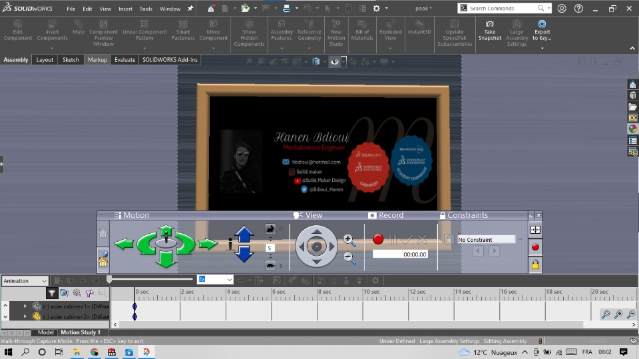Click the turtle slower-speed icon
Viewport: 639px width, 359px height.
pyautogui.click(x=271, y=265)
